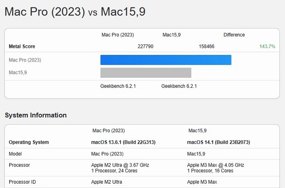This screenshot has height=188, width=285.
Task: Click the green 143.7% difference value
Action: click(x=267, y=46)
